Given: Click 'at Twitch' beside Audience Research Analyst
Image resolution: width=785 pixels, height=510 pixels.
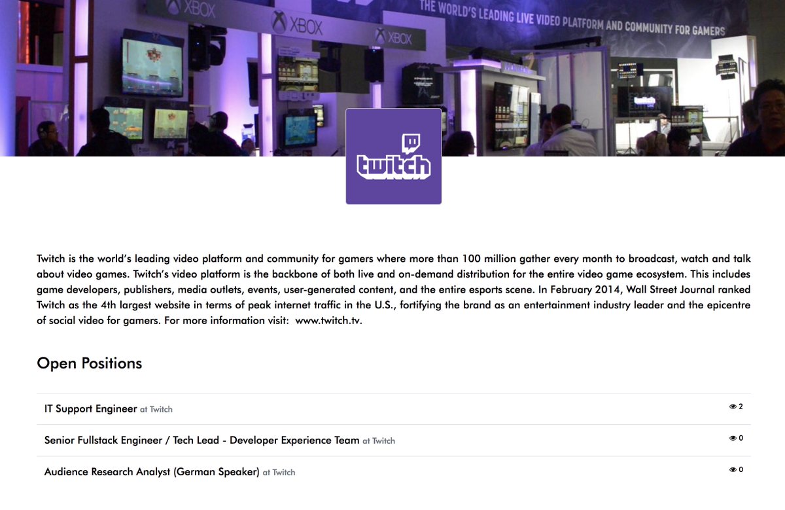Looking at the screenshot, I should click(279, 473).
